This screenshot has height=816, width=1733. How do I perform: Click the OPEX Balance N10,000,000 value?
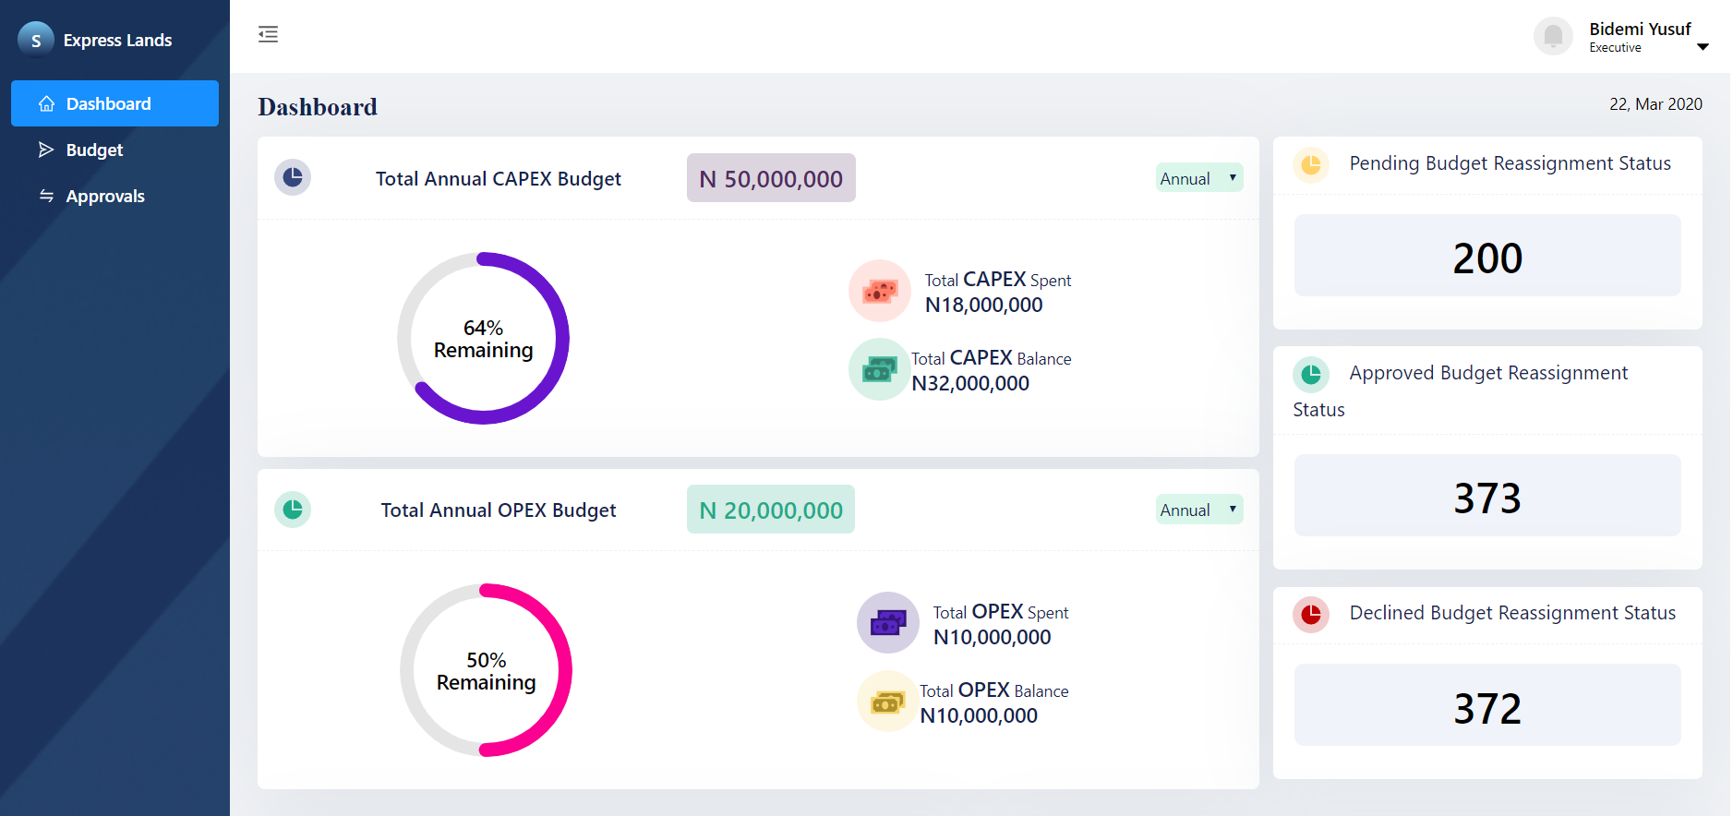coord(979,716)
